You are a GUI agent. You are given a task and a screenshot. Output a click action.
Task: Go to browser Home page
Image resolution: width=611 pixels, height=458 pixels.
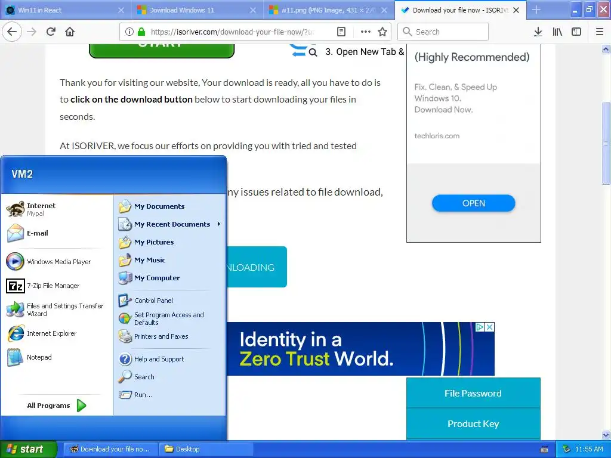click(70, 32)
